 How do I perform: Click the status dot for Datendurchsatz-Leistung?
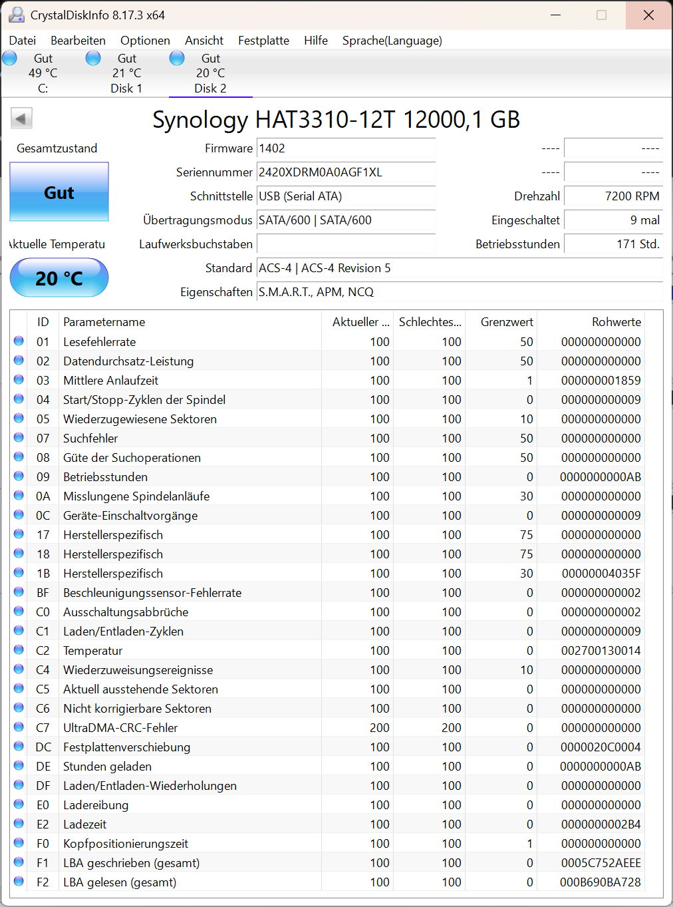19,360
